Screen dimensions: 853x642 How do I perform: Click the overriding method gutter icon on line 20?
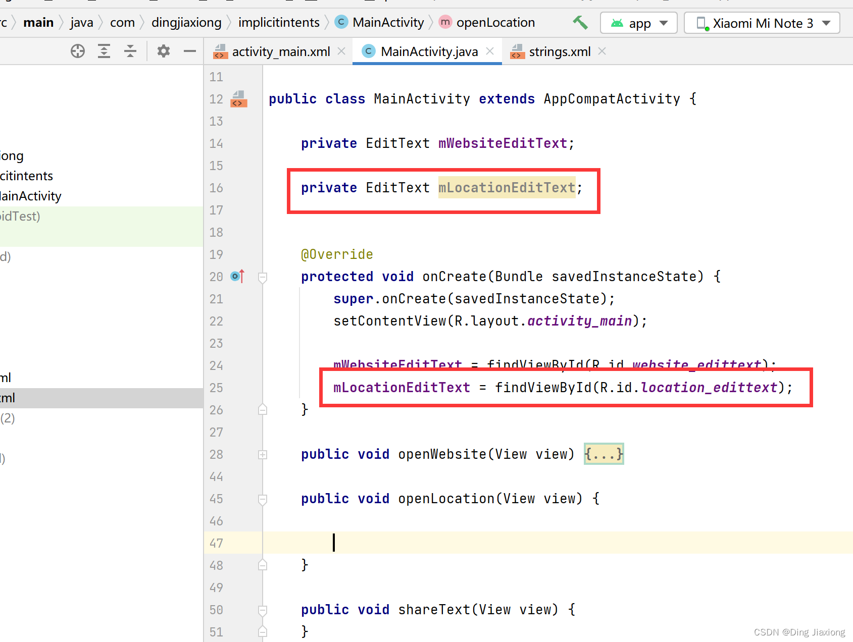coord(236,276)
